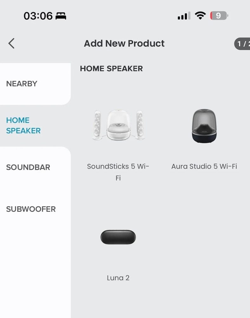Select the HOME SPEAKER sidebar tab
Screen dimensions: 250x318
click(x=23, y=125)
